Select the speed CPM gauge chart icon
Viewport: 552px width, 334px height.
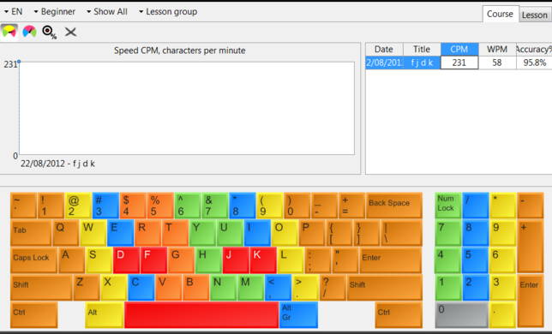click(x=9, y=32)
